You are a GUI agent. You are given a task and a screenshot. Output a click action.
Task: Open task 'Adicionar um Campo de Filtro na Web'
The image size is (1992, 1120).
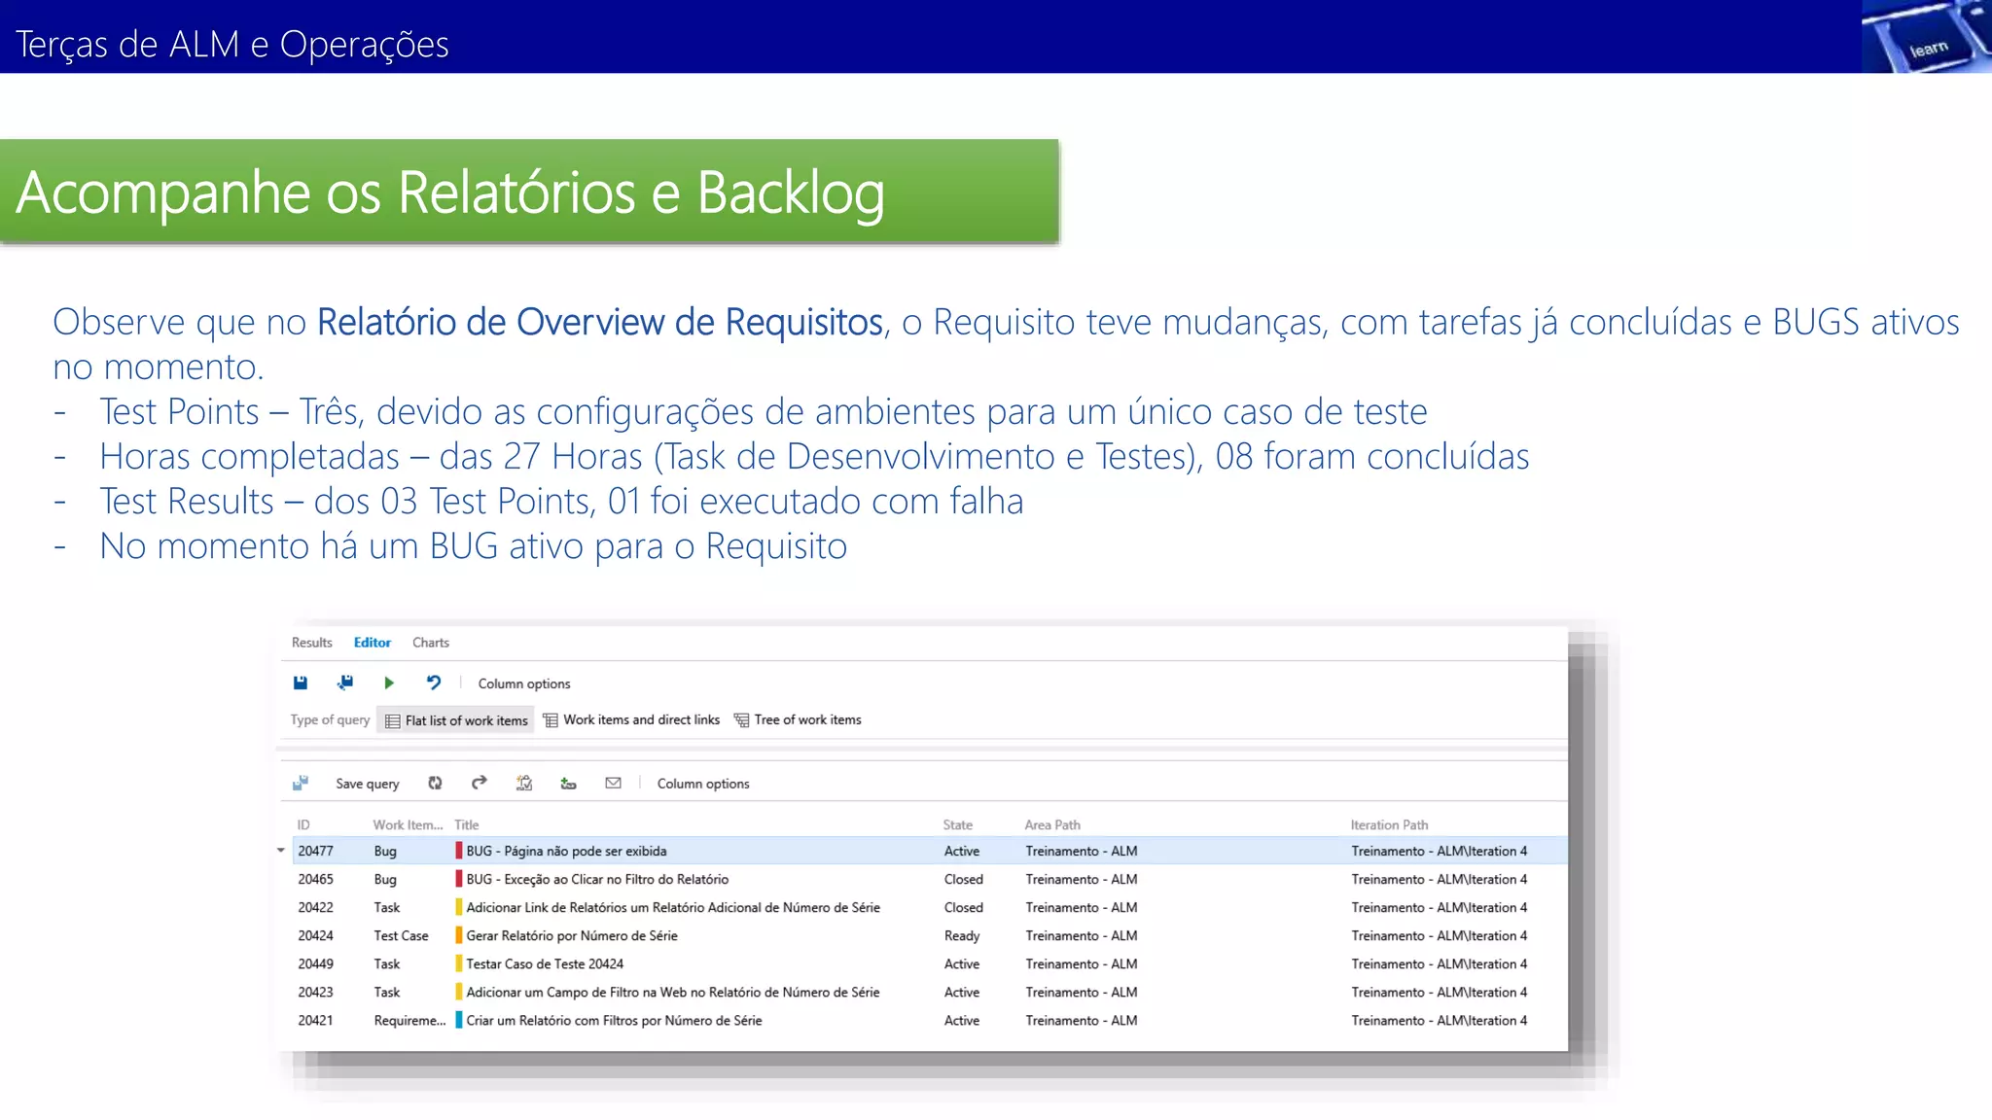pos(673,992)
